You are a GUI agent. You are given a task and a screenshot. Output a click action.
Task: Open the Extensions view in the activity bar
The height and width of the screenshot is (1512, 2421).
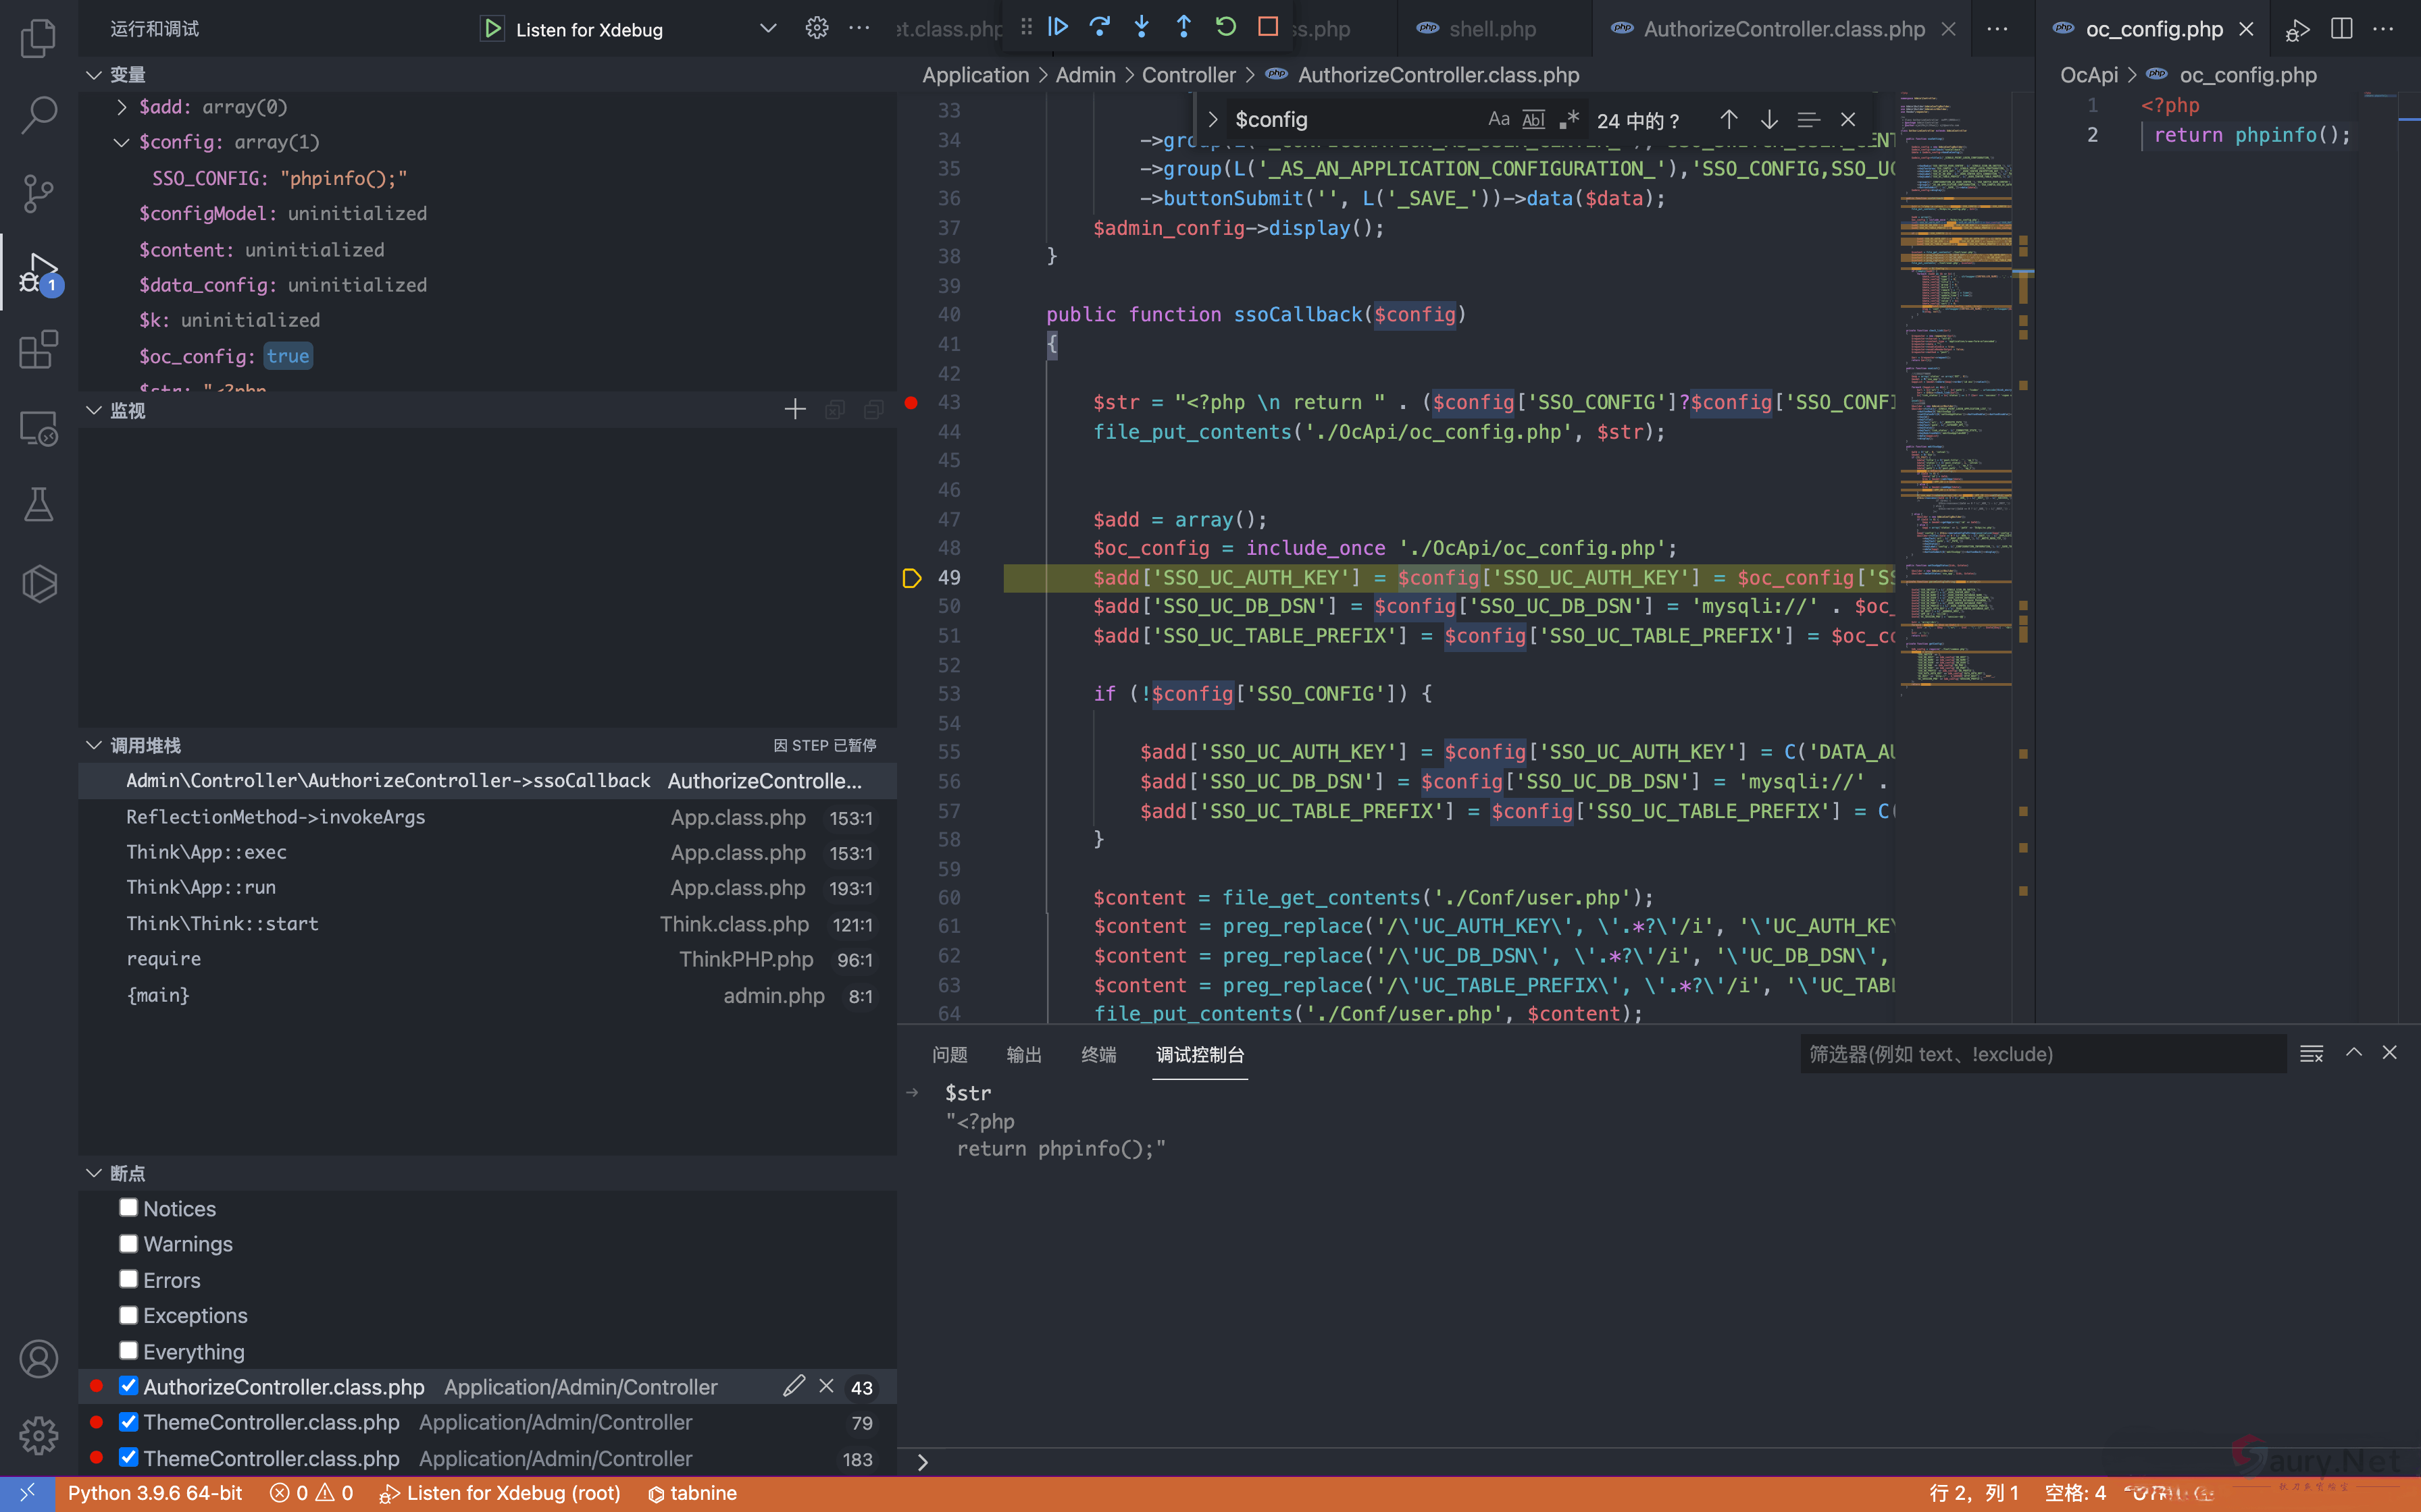(38, 350)
